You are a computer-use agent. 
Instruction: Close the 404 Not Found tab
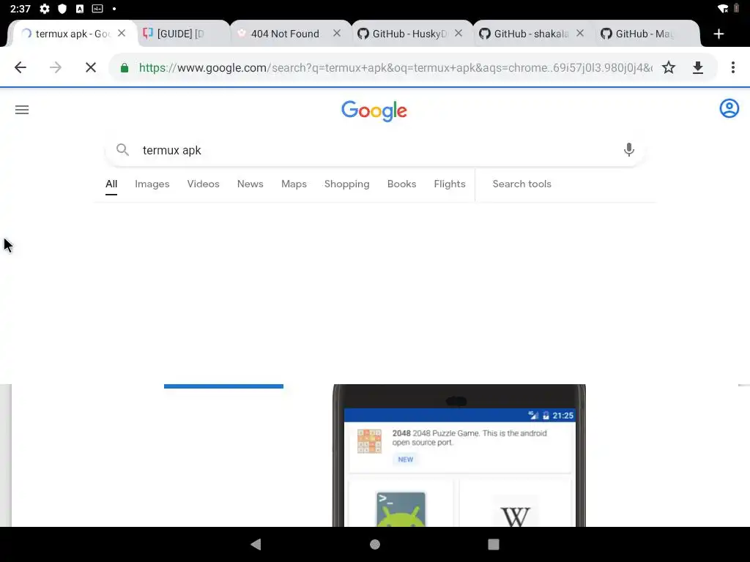(x=337, y=33)
